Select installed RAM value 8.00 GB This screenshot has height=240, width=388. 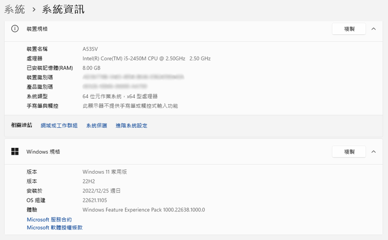tap(92, 68)
